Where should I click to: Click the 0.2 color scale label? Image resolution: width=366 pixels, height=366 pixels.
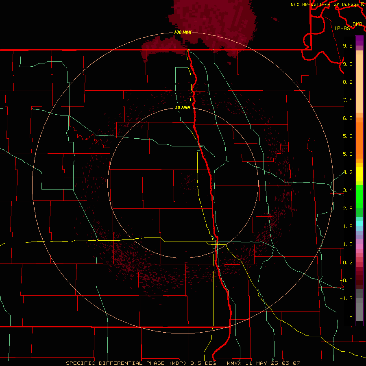[348, 263]
